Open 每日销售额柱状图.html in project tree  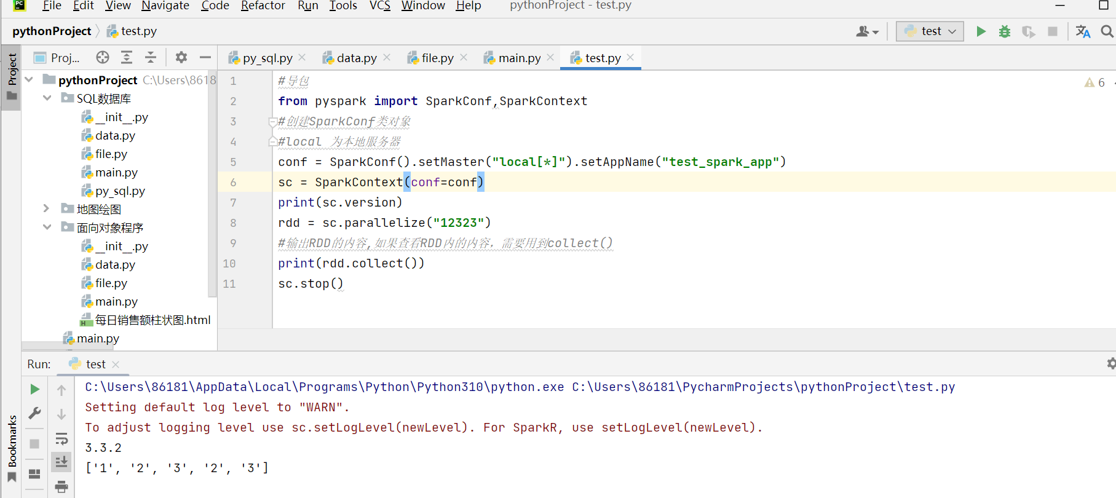click(x=152, y=320)
